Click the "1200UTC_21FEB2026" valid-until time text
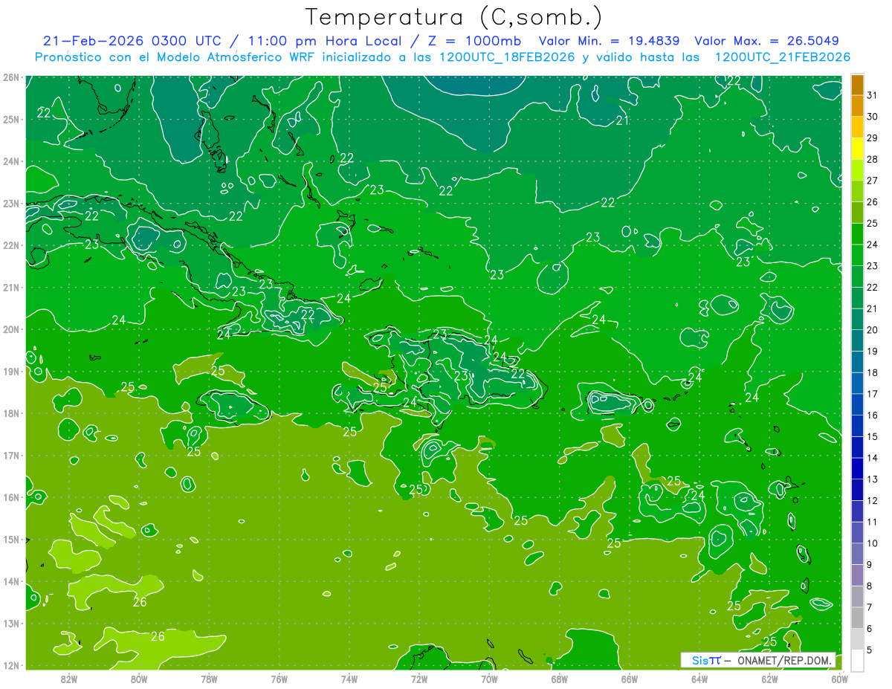 pos(782,57)
